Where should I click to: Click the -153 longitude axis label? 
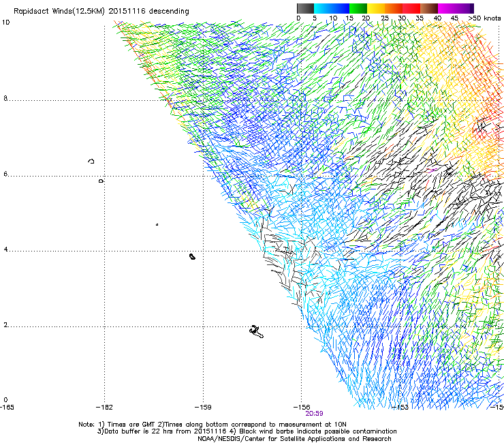point(400,408)
